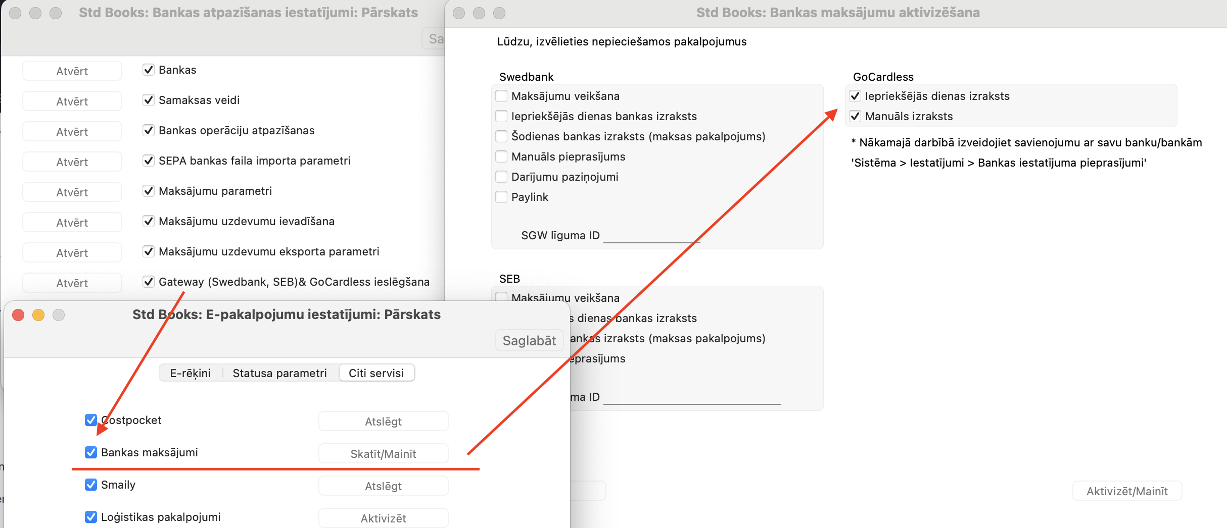The width and height of the screenshot is (1227, 528).
Task: Minimize the E-pakalpojumu iestatījumi window
Action: click(x=38, y=315)
